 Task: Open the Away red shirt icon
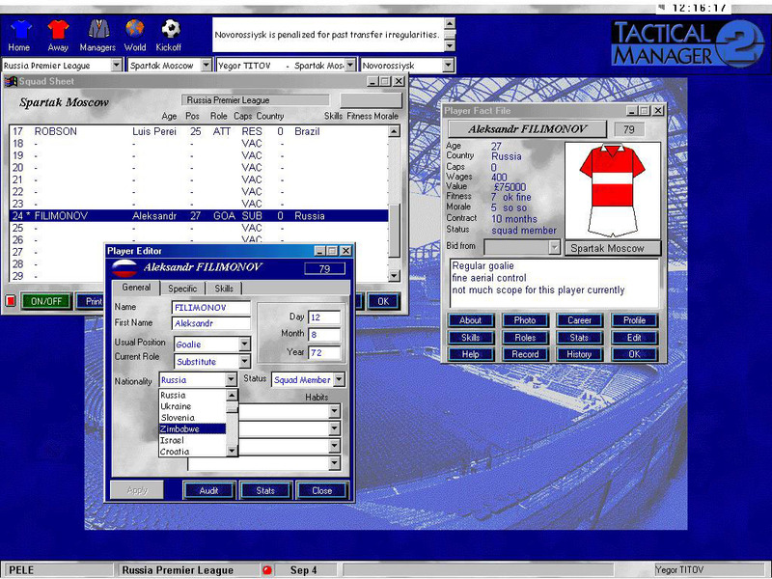[58, 29]
